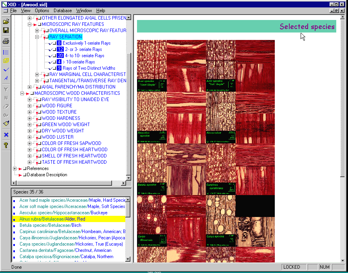The image size is (348, 273).
Task: Click the yellow question mark help icon
Action: tap(6, 145)
